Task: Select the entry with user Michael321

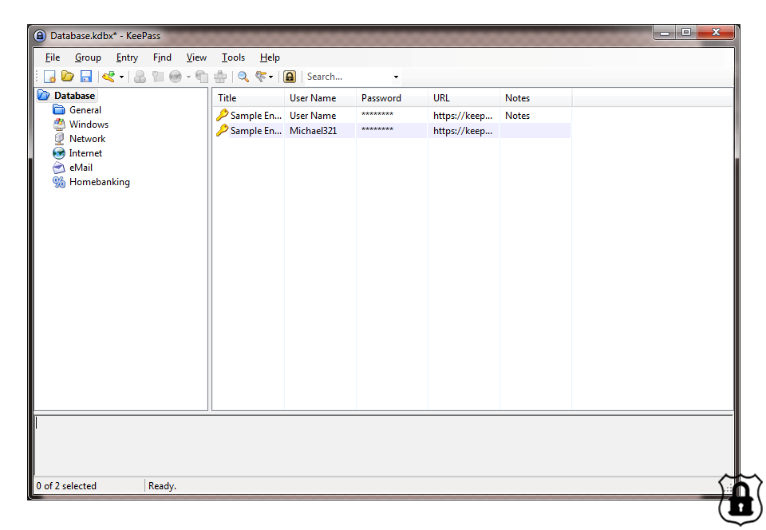Action: [x=392, y=131]
